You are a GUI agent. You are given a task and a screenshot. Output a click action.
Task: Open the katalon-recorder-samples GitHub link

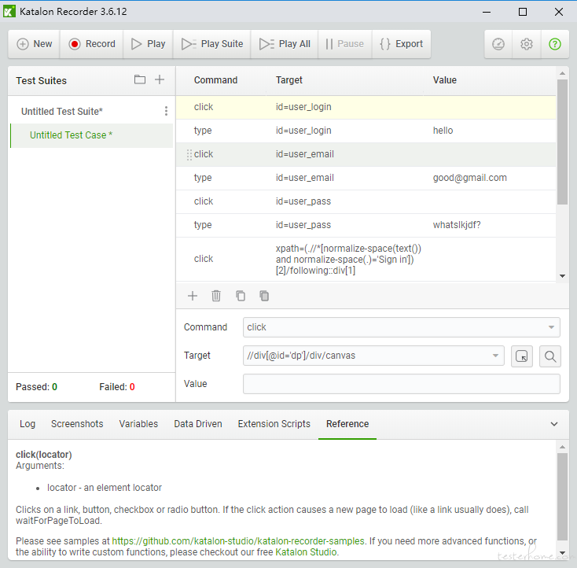[238, 541]
